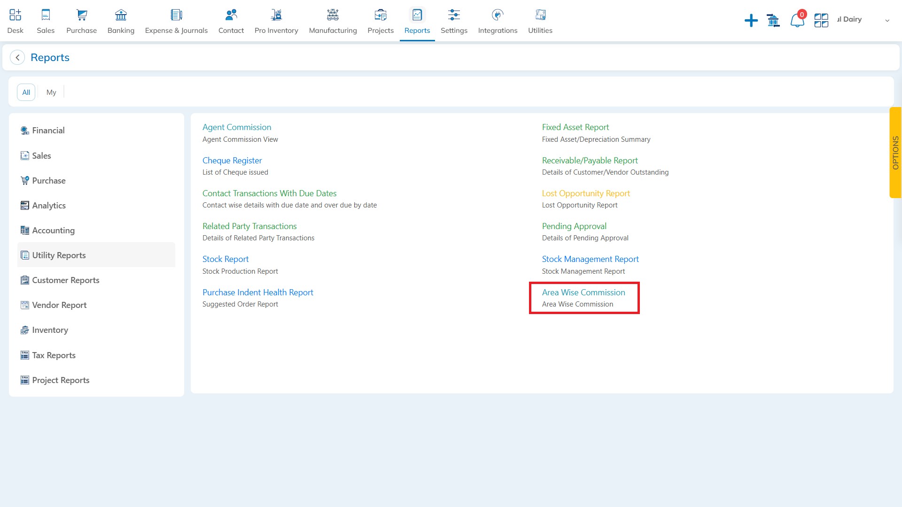Open the Projects module icon
This screenshot has width=902, height=507.
[x=381, y=15]
